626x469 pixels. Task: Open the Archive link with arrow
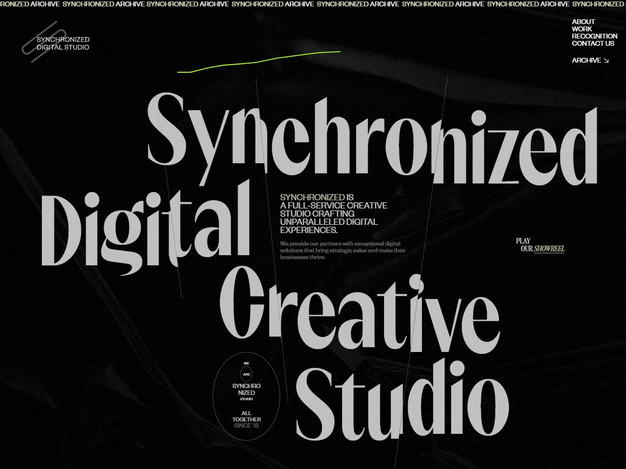590,60
